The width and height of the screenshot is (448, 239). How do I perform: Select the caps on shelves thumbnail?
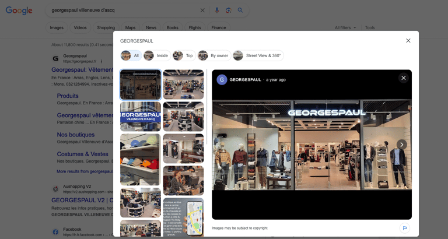(140, 160)
